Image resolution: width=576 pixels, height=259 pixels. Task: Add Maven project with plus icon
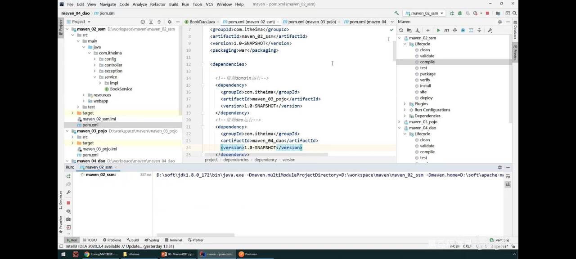[428, 30]
